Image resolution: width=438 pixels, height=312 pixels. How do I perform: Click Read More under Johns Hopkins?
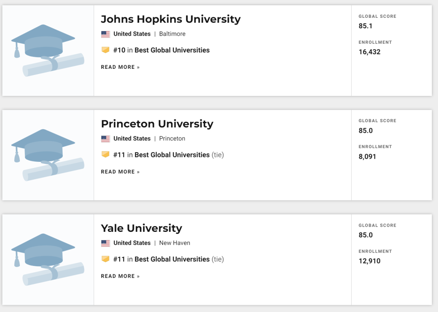[120, 67]
